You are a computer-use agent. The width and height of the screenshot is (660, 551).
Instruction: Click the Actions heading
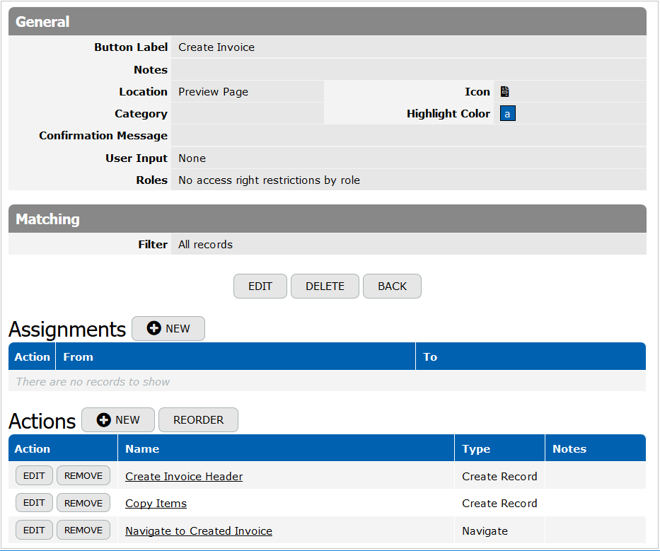[x=42, y=421]
